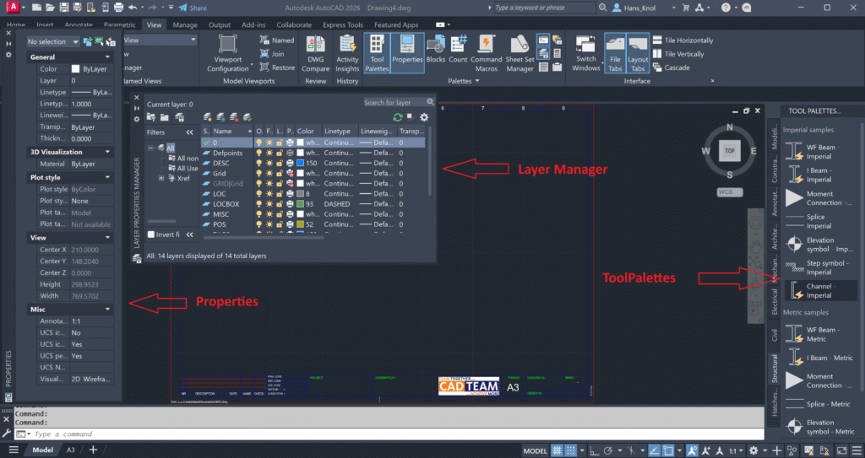Expand the Xref filter tree node

tap(160, 179)
